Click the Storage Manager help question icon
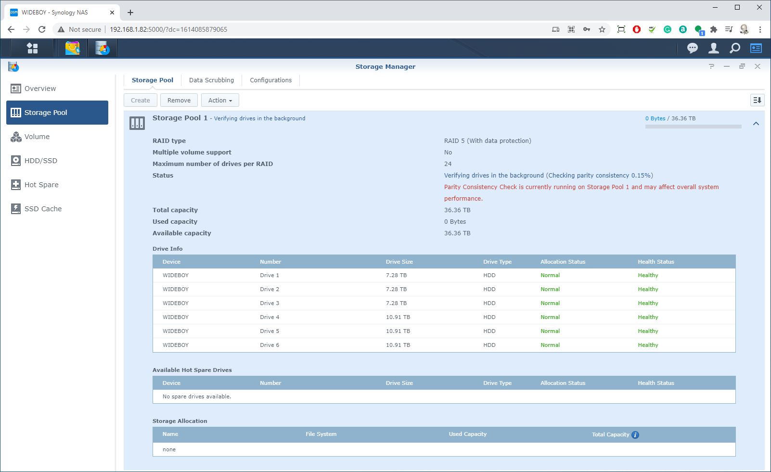Viewport: 771px width, 472px height. click(x=711, y=66)
